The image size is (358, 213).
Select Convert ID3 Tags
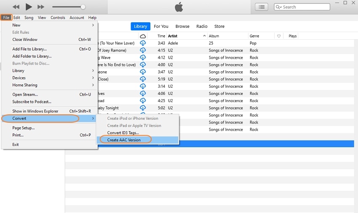(x=137, y=133)
